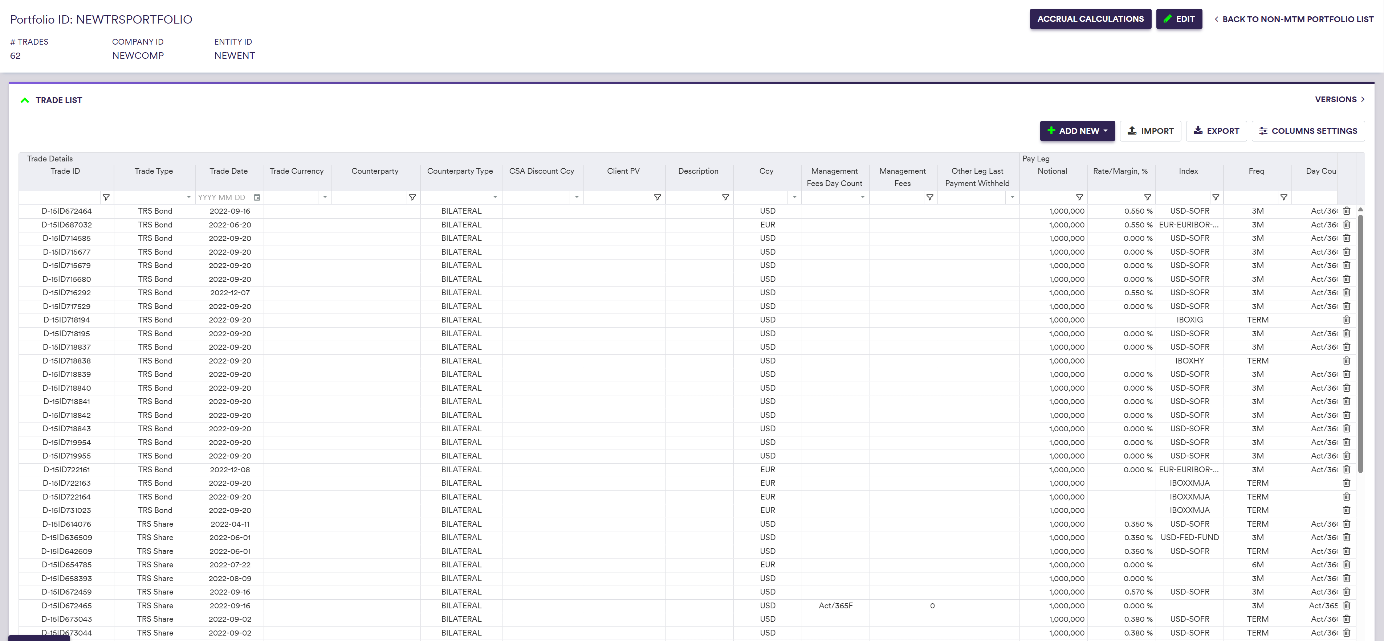Image resolution: width=1384 pixels, height=641 pixels.
Task: Open the Ccy filter dropdown
Action: (794, 198)
